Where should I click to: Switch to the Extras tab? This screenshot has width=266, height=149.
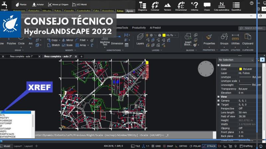[120, 11]
